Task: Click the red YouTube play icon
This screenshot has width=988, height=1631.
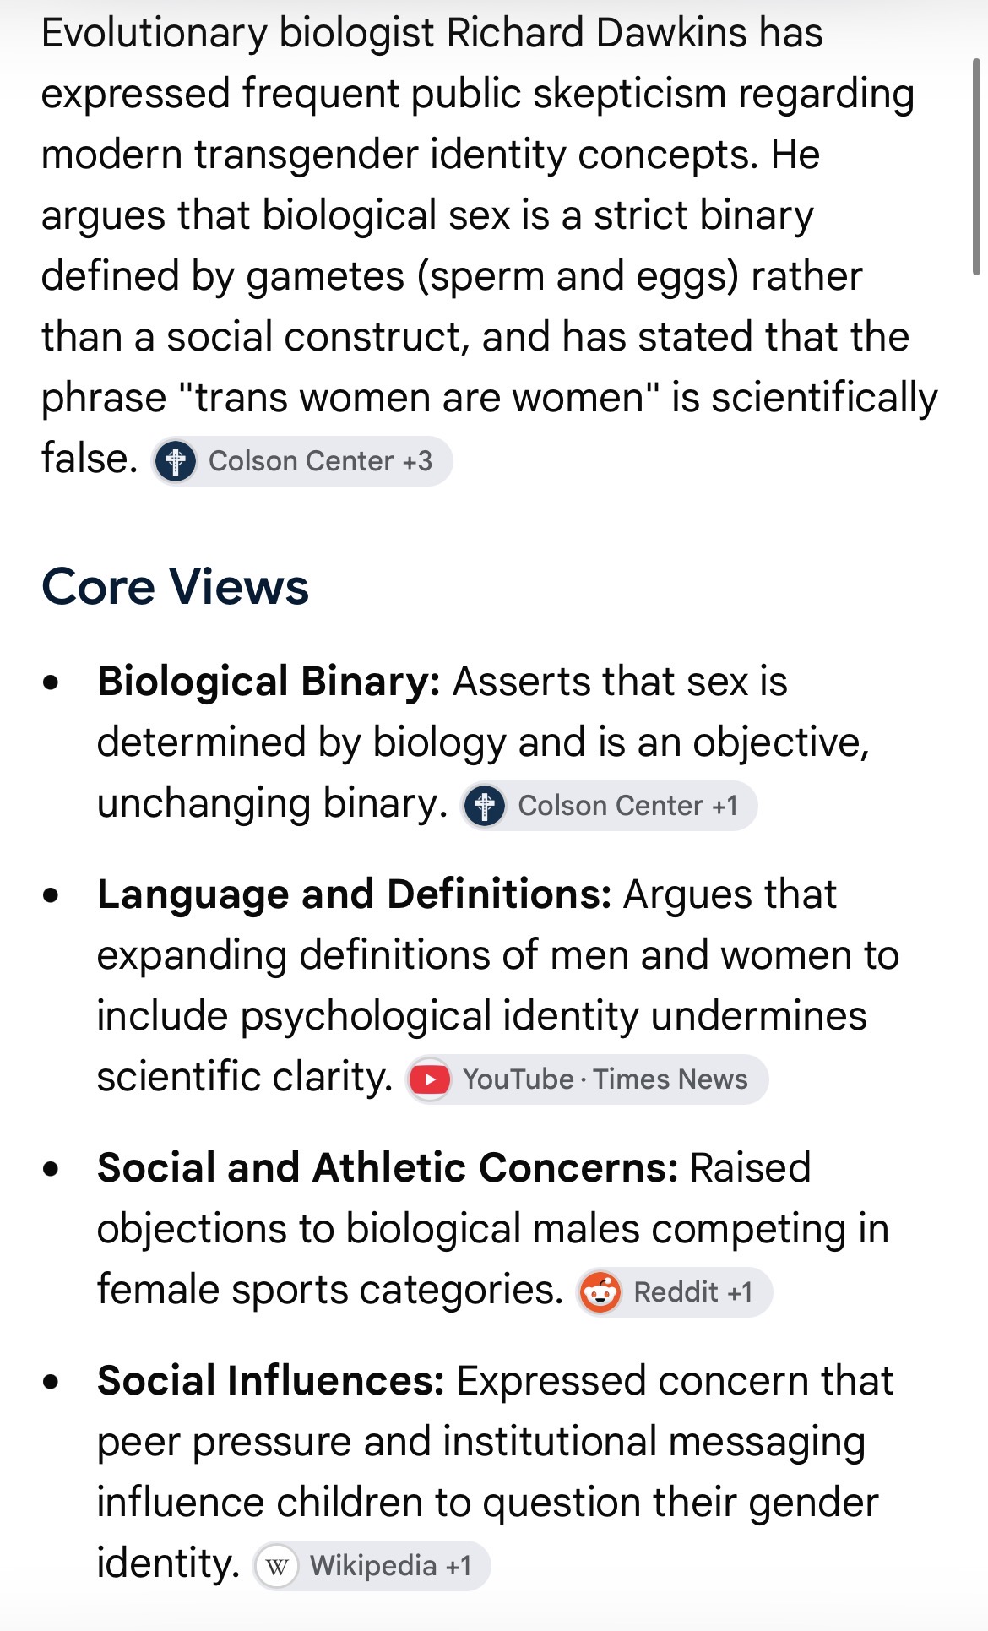Action: point(430,1079)
